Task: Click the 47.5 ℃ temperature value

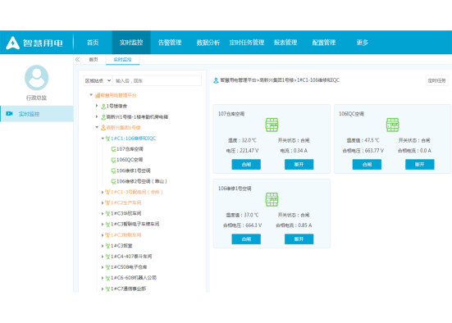Action: [372, 140]
